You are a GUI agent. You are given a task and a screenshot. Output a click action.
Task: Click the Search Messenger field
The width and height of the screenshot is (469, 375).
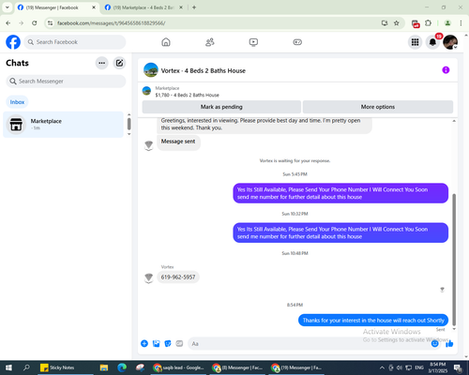pos(66,82)
